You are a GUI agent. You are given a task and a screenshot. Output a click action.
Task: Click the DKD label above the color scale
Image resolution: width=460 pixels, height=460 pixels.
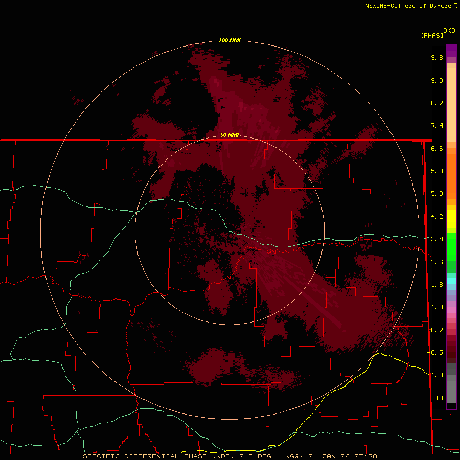[x=449, y=31]
